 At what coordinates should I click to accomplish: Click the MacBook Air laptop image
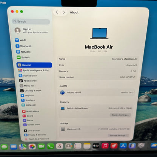point(99,34)
